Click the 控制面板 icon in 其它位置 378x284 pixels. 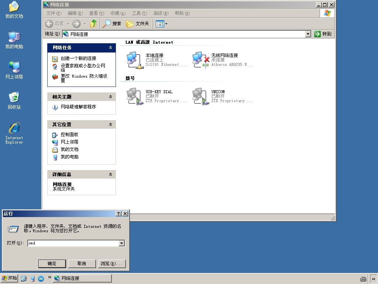point(55,135)
